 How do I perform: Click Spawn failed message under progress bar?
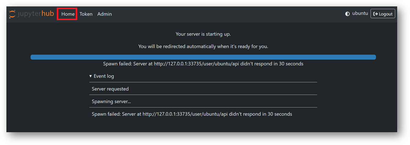pyautogui.click(x=203, y=64)
